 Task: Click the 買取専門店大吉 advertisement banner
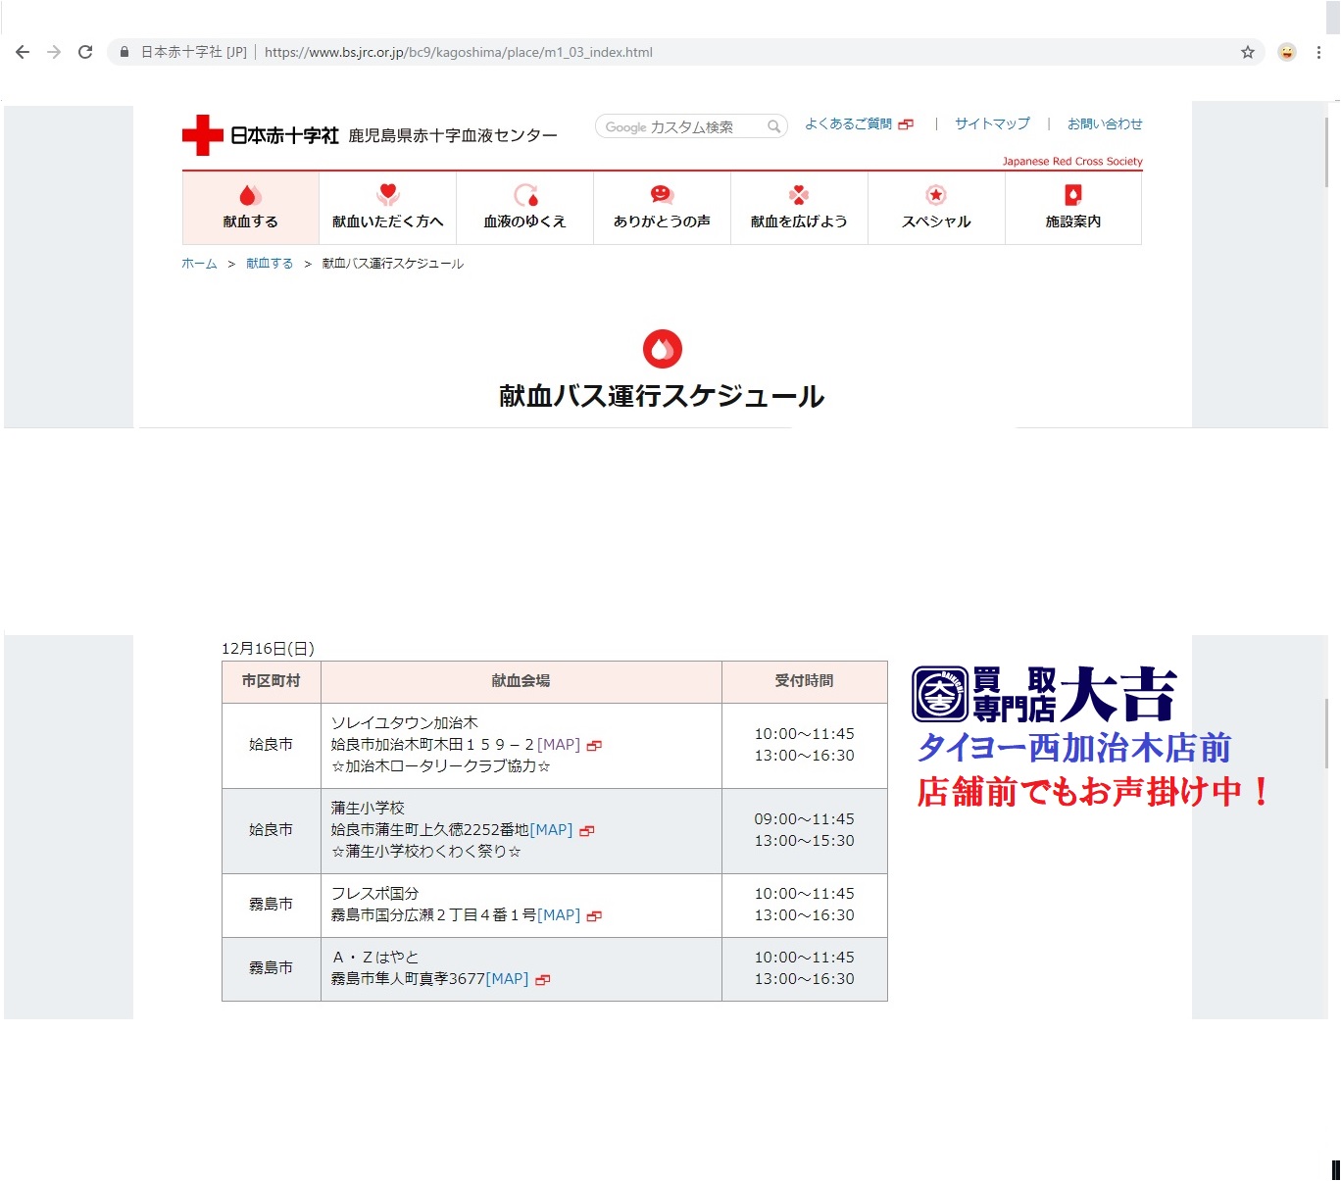point(1088,737)
